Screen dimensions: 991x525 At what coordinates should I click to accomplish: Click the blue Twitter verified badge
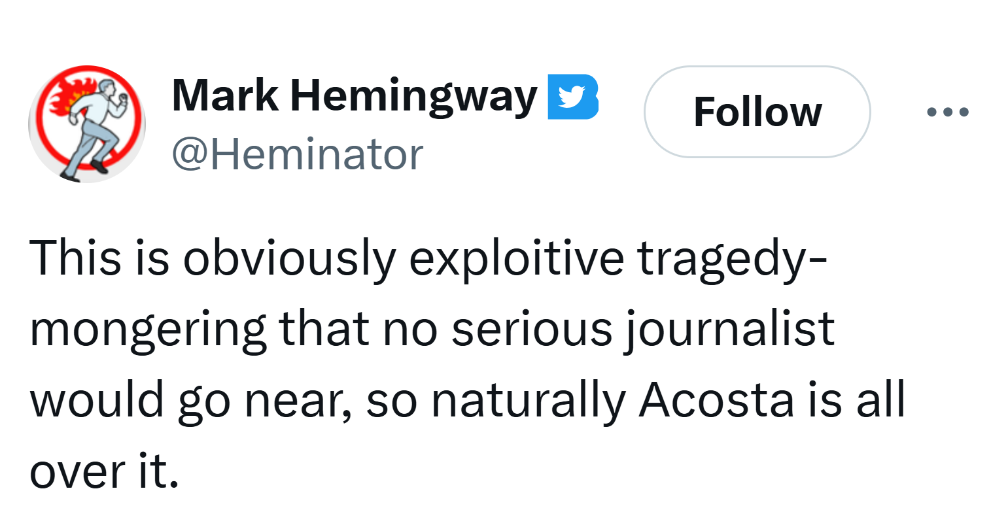tap(573, 97)
